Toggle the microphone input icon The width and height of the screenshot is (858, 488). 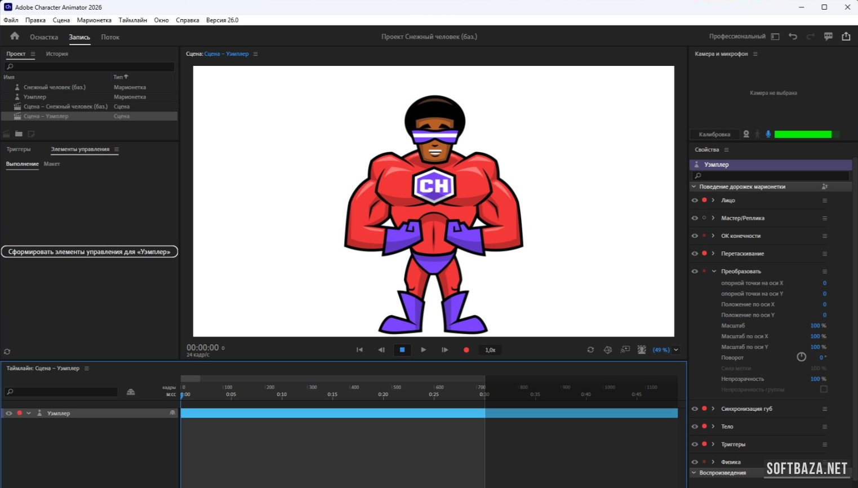(768, 134)
